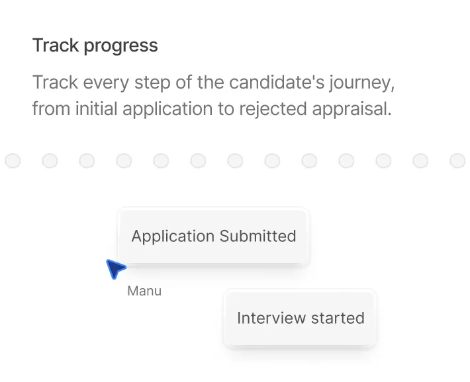Select the sixth progress dot from left
The height and width of the screenshot is (382, 470).
pyautogui.click(x=198, y=161)
